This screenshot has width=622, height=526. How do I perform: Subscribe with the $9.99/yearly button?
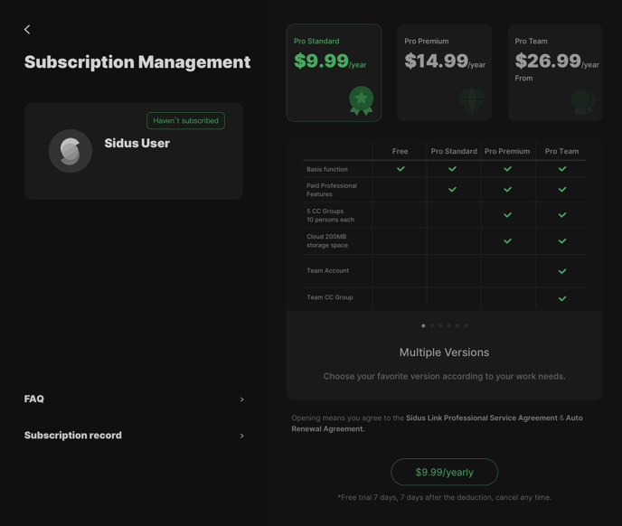[444, 472]
